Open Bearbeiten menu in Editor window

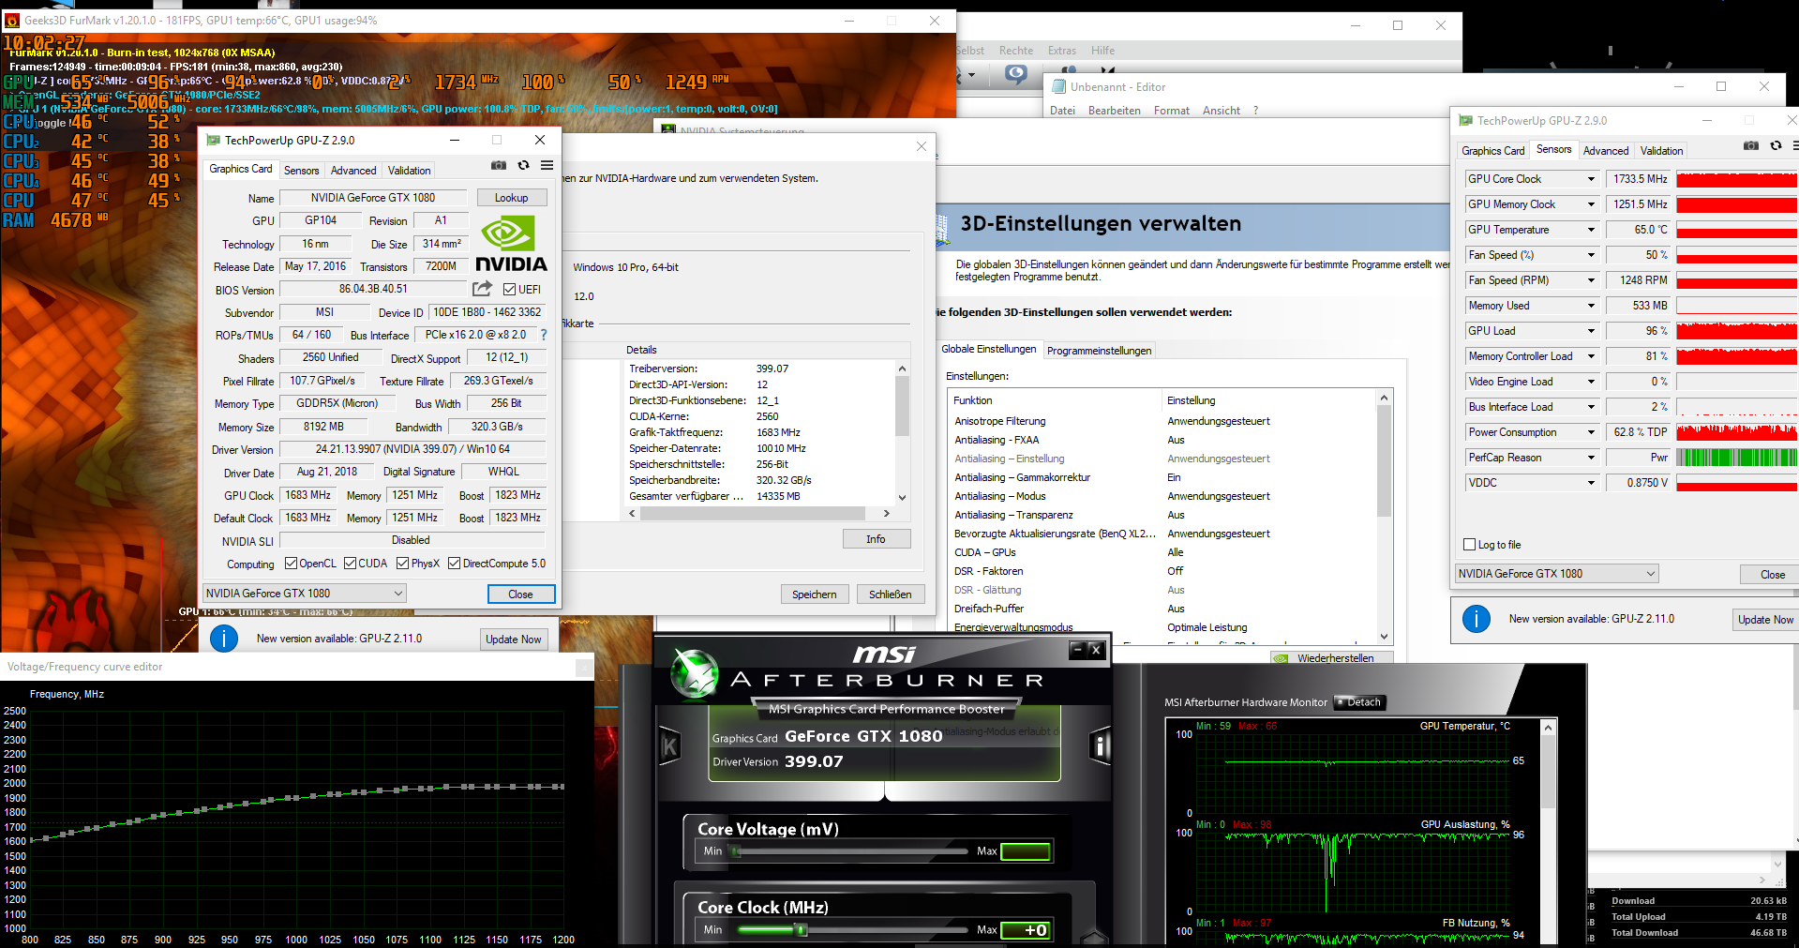click(1115, 111)
